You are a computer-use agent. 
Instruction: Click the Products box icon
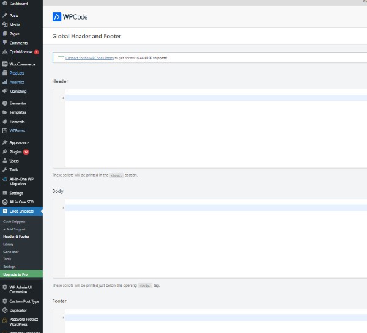[x=5, y=73]
